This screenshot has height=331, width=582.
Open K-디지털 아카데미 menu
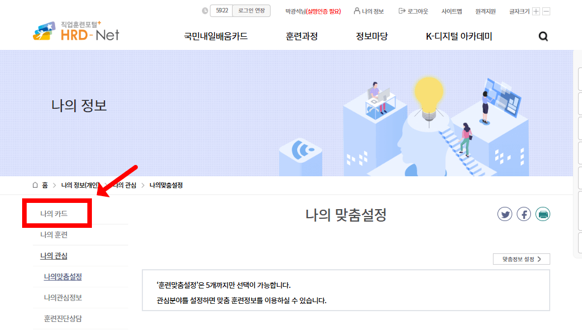point(459,36)
